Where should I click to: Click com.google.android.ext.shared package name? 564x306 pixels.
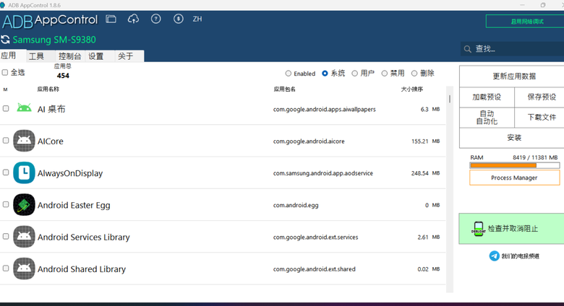(315, 269)
